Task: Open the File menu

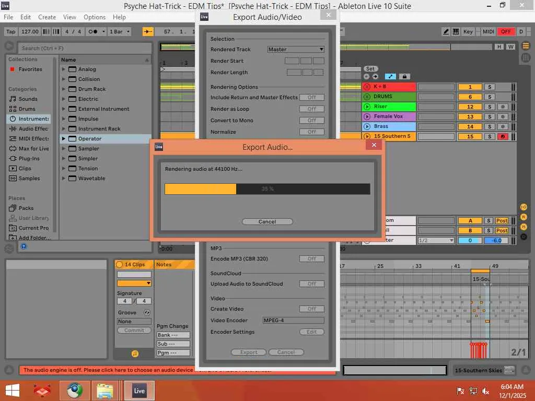Action: [8, 17]
